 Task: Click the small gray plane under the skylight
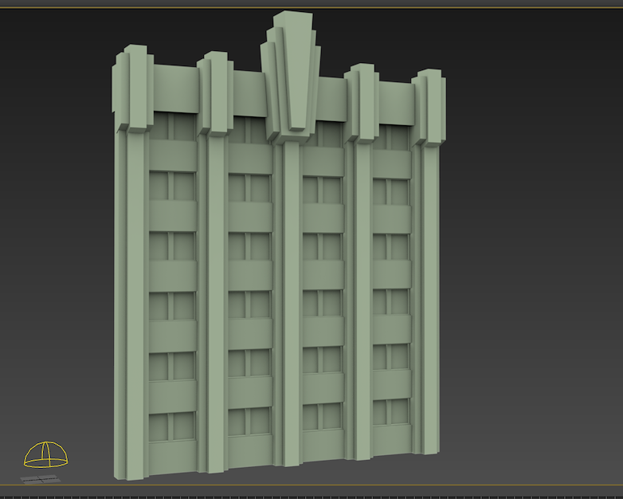click(x=40, y=478)
